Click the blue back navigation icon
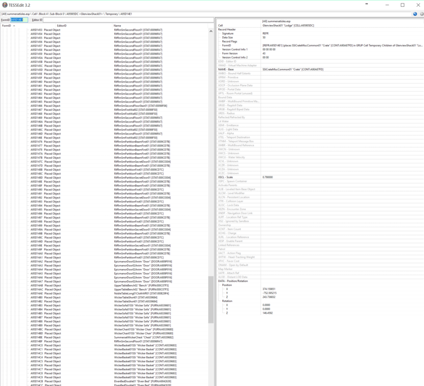Image resolution: width=424 pixels, height=386 pixels. coord(415,14)
